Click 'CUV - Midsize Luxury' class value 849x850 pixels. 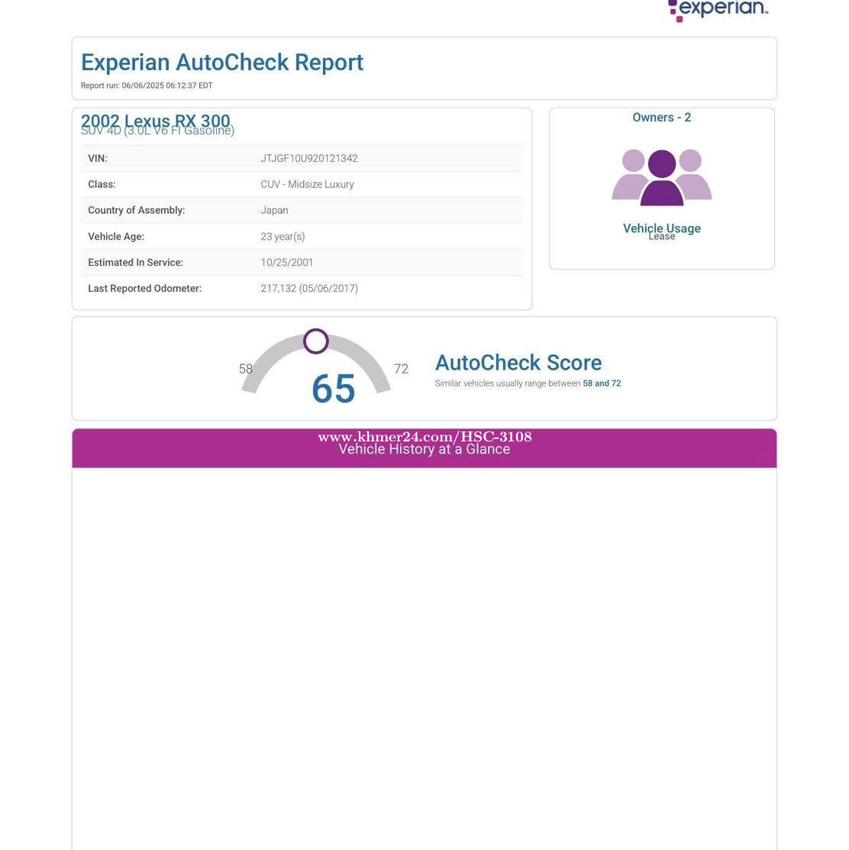(307, 184)
